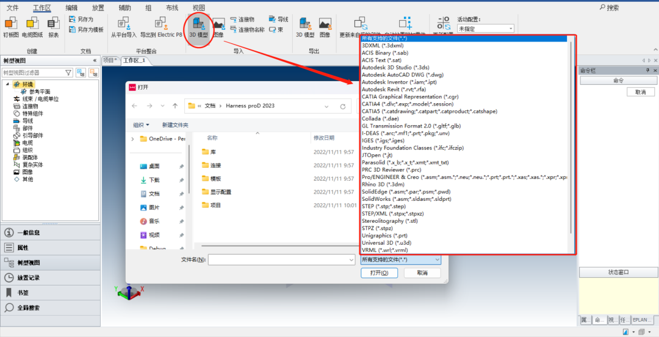Click the 导出到 Electric P8 icon
The width and height of the screenshot is (659, 337).
pos(161,24)
